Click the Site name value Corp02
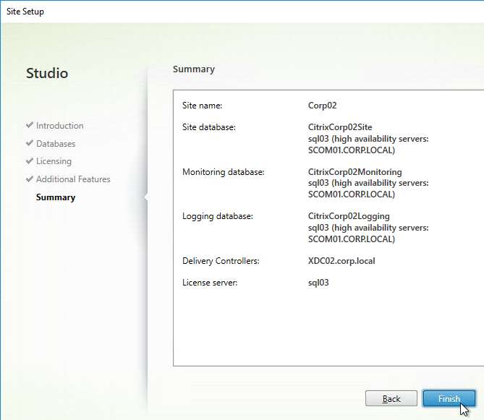 click(322, 106)
